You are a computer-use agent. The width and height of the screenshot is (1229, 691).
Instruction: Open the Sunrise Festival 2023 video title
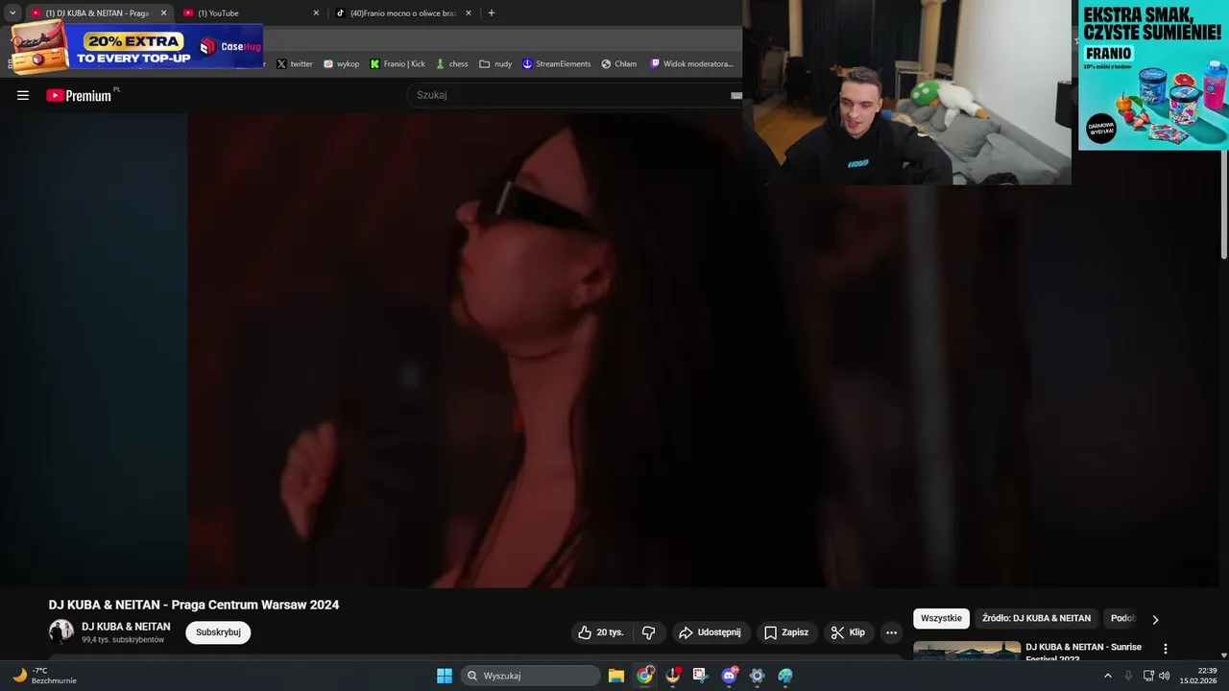point(1085,652)
